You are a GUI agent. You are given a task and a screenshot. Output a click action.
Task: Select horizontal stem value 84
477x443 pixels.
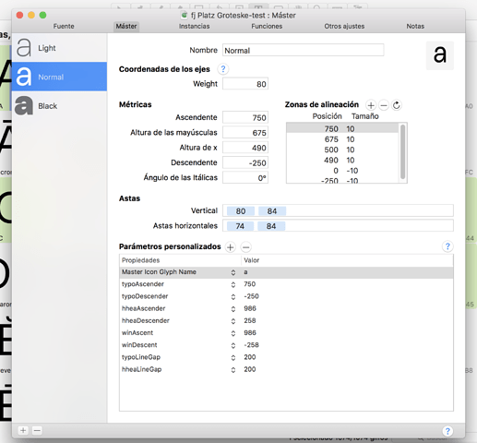[x=271, y=226]
